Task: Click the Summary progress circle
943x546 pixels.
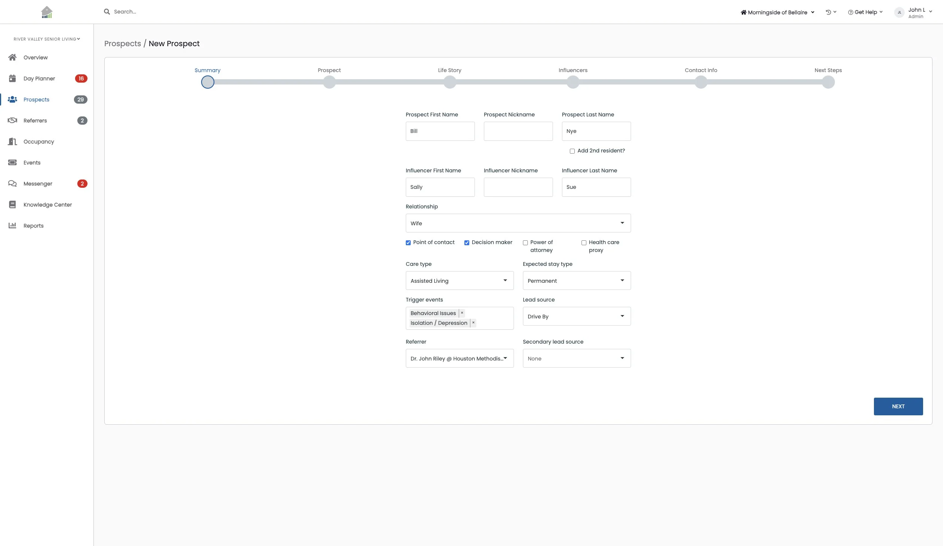Action: click(208, 82)
